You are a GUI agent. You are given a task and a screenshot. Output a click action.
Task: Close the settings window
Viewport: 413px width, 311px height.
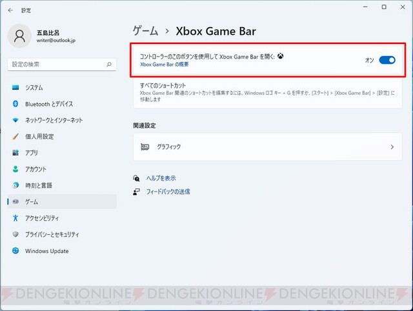[x=403, y=7]
